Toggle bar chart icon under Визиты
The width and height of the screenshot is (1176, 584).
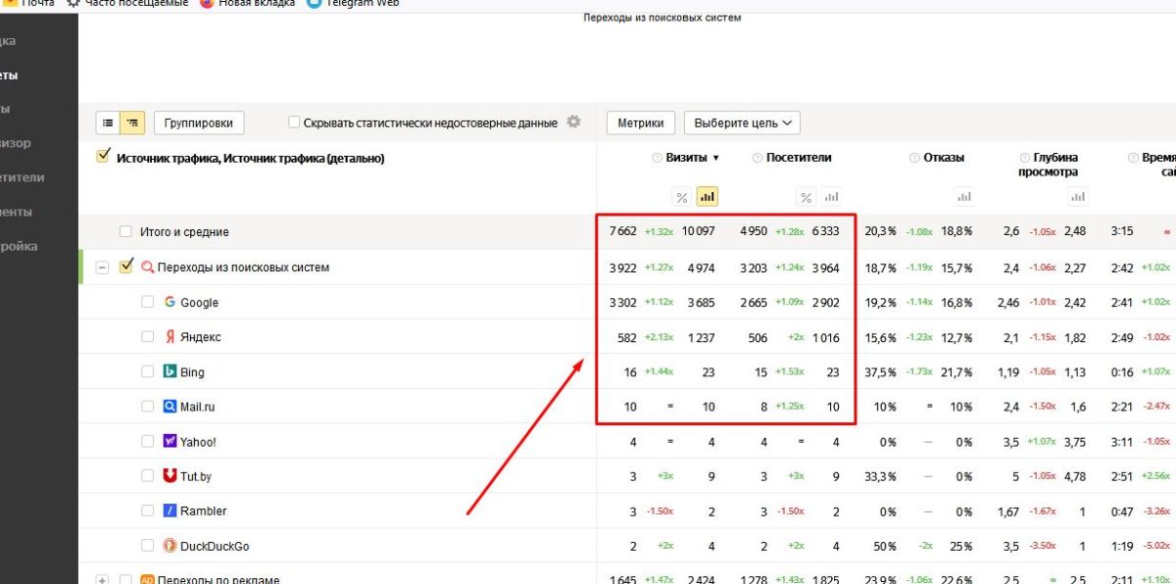(708, 197)
